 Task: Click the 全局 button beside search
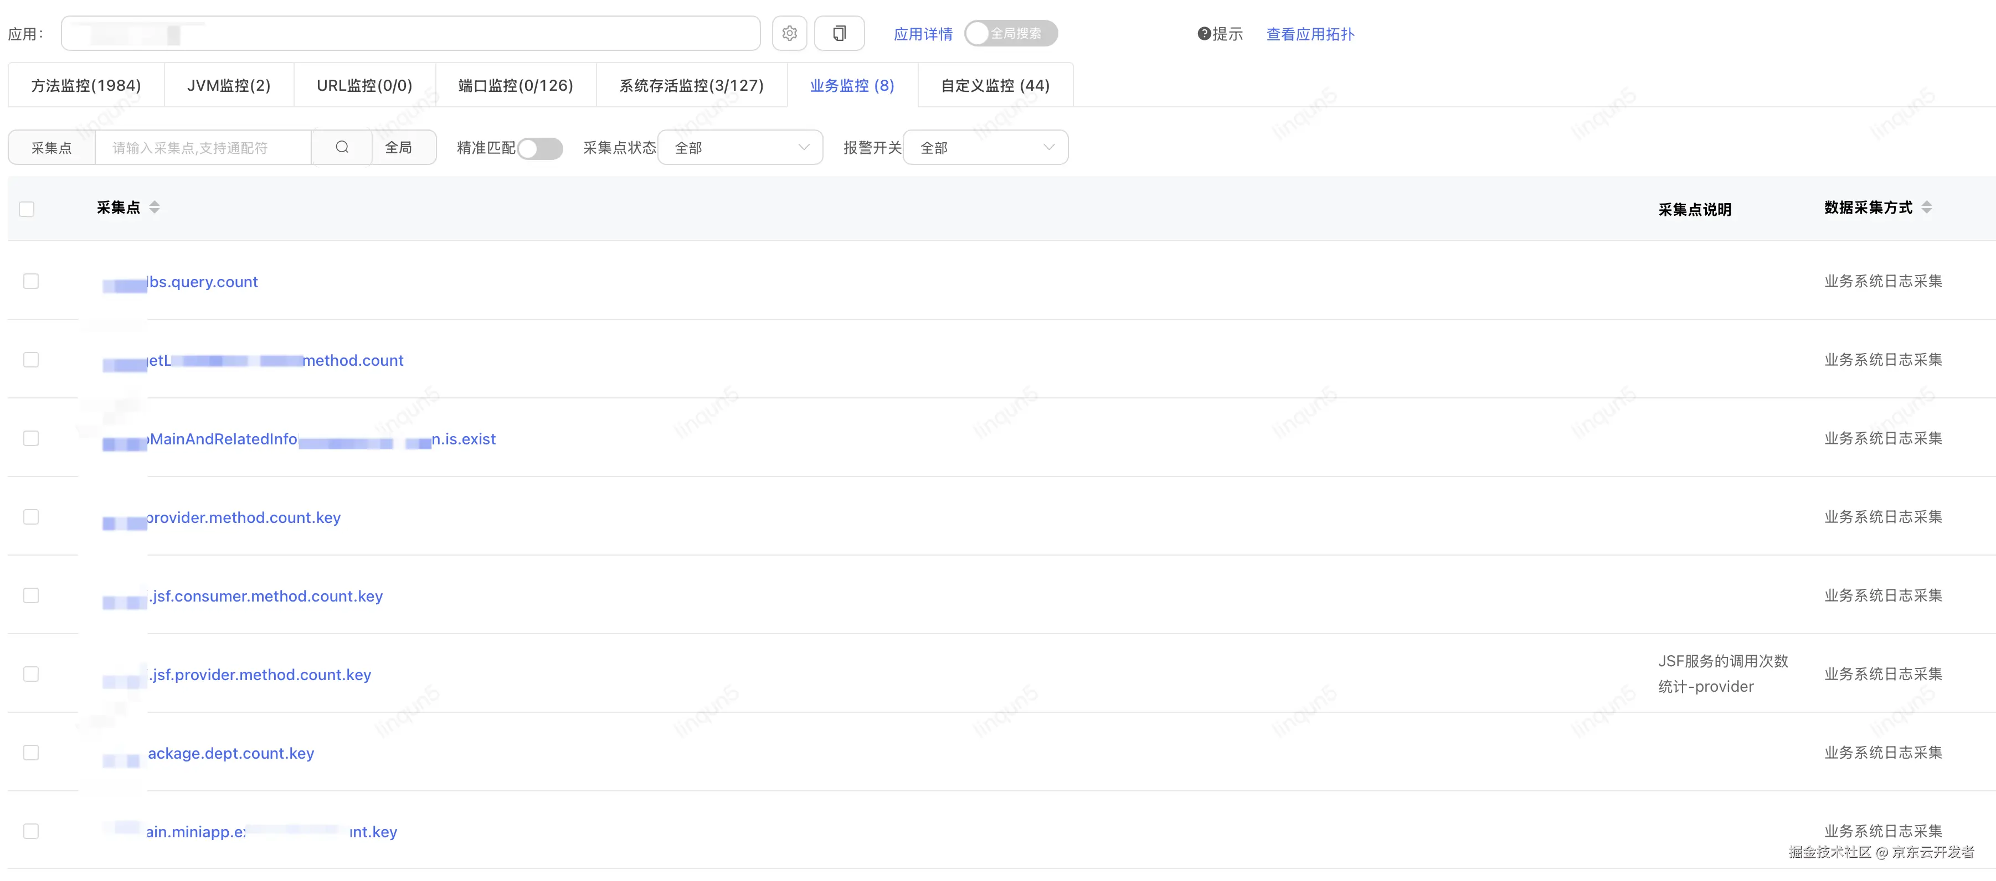click(x=398, y=147)
